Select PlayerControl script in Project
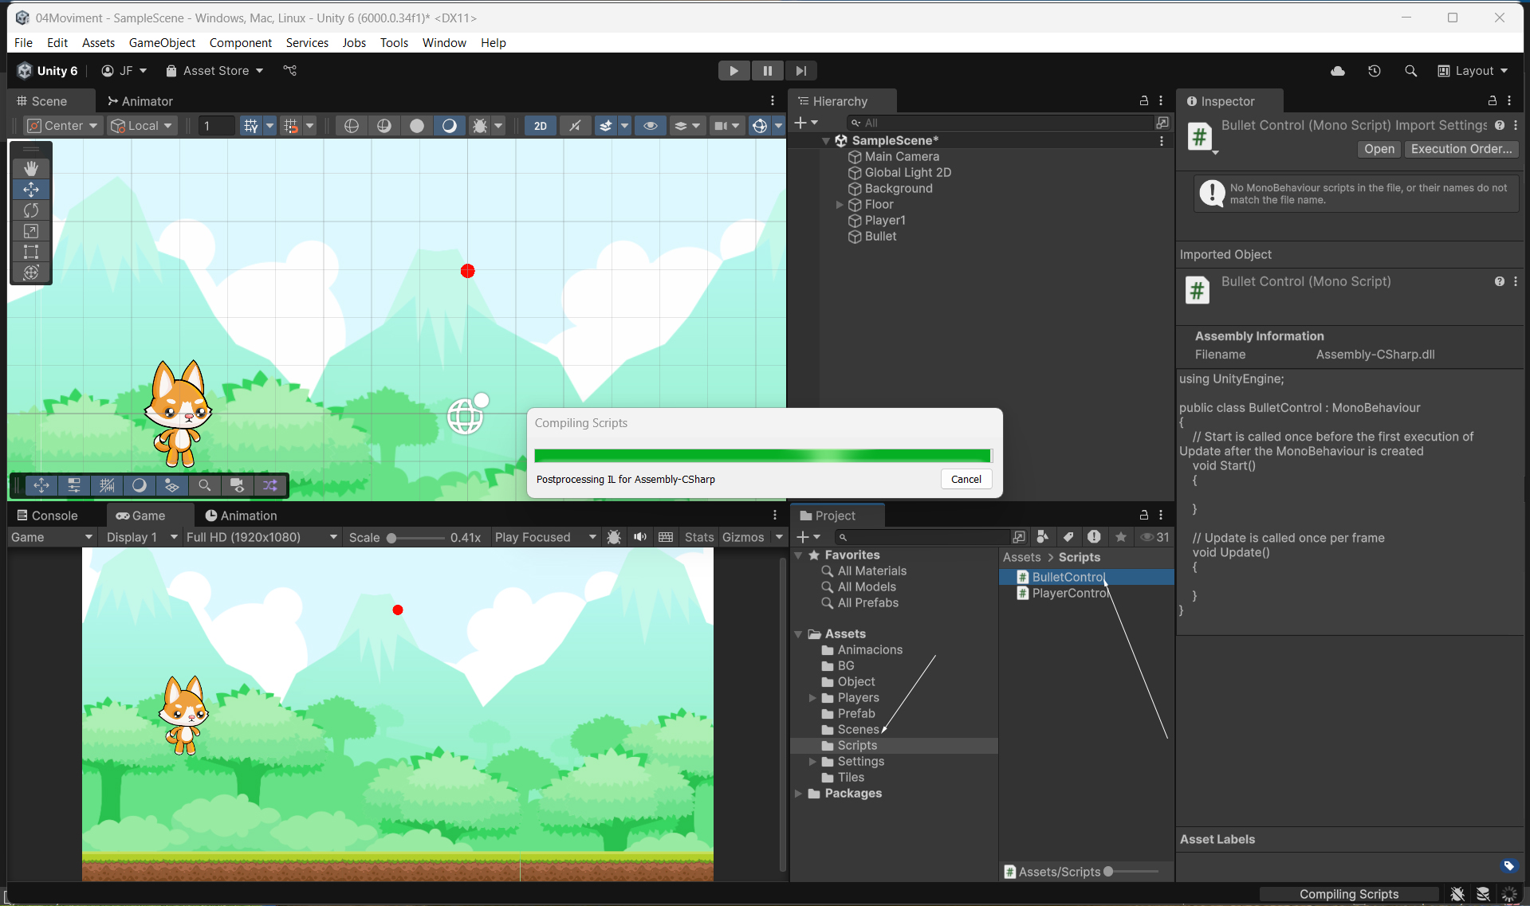1530x906 pixels. click(1069, 593)
